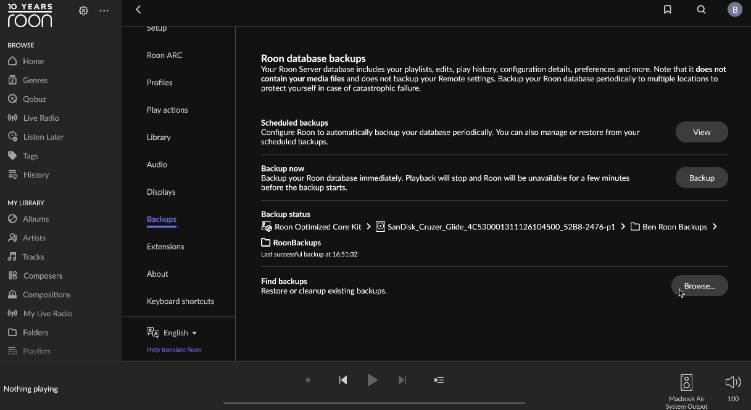The image size is (751, 410).
Task: Open the Play actions settings tab
Action: (x=167, y=110)
